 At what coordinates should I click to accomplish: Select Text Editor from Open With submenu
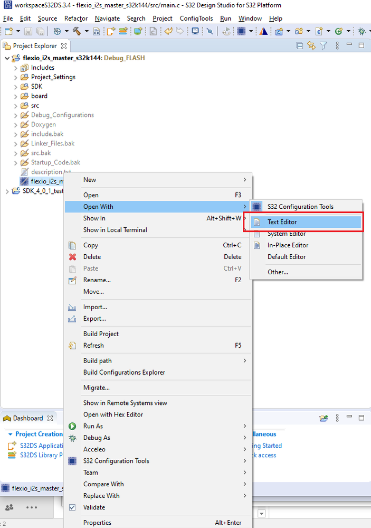pyautogui.click(x=282, y=222)
